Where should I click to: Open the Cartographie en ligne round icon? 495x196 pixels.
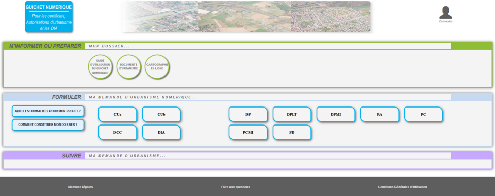coord(157,66)
